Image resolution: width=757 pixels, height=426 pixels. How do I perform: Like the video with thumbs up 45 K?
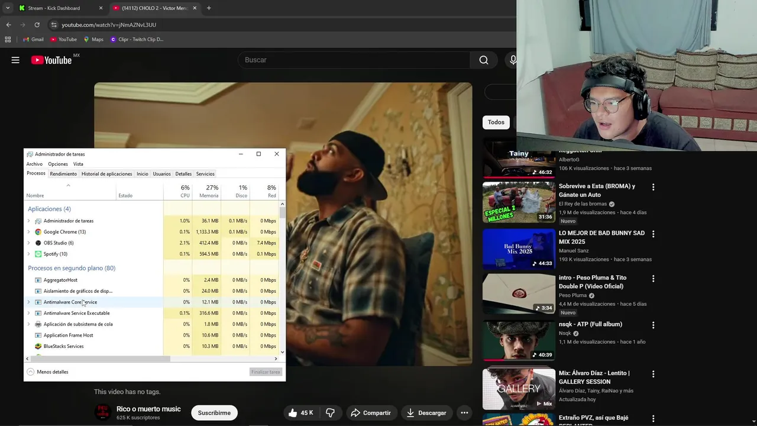click(300, 412)
